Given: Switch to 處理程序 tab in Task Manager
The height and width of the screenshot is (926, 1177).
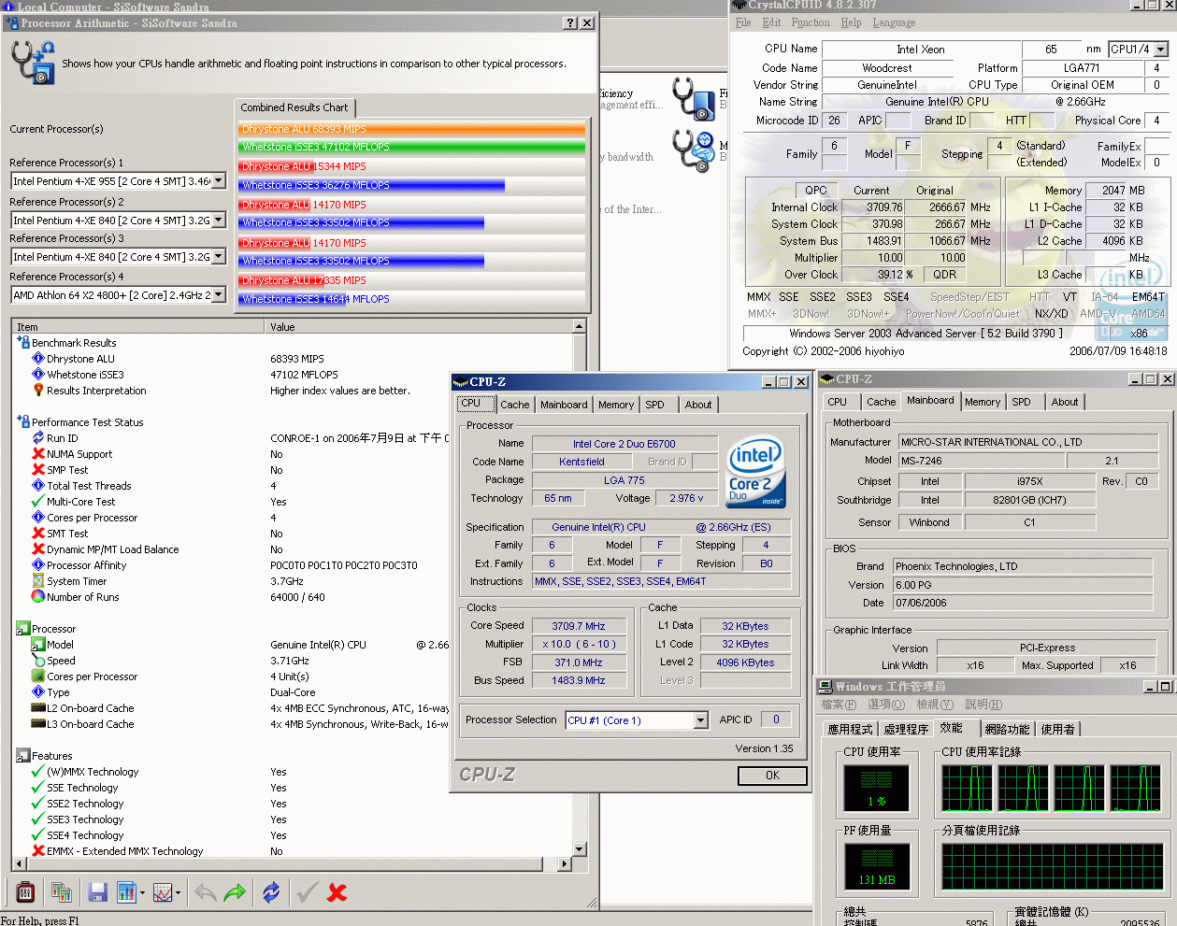Looking at the screenshot, I should point(906,730).
